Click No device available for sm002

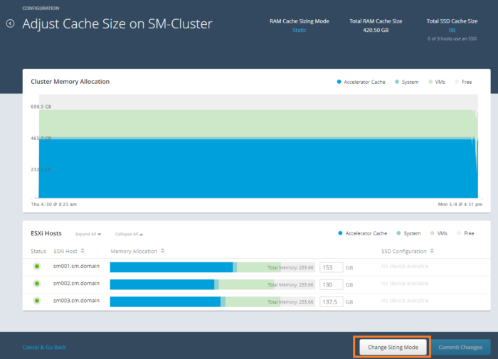coord(405,283)
